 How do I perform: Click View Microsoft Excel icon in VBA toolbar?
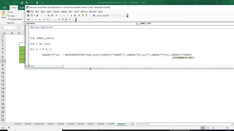[x=28, y=15]
